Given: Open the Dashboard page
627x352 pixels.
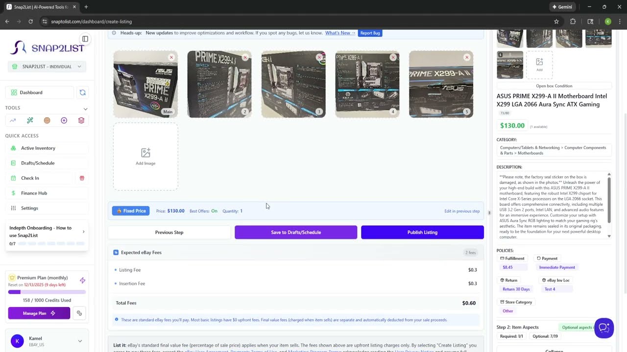Looking at the screenshot, I should (40, 92).
